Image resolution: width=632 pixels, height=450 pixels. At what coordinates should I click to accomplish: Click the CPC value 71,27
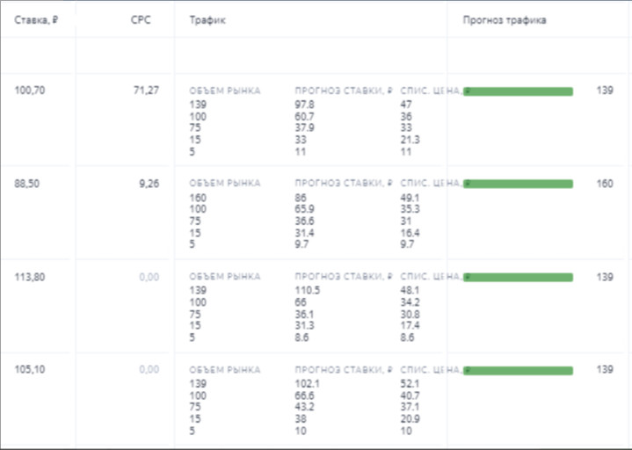tap(146, 91)
